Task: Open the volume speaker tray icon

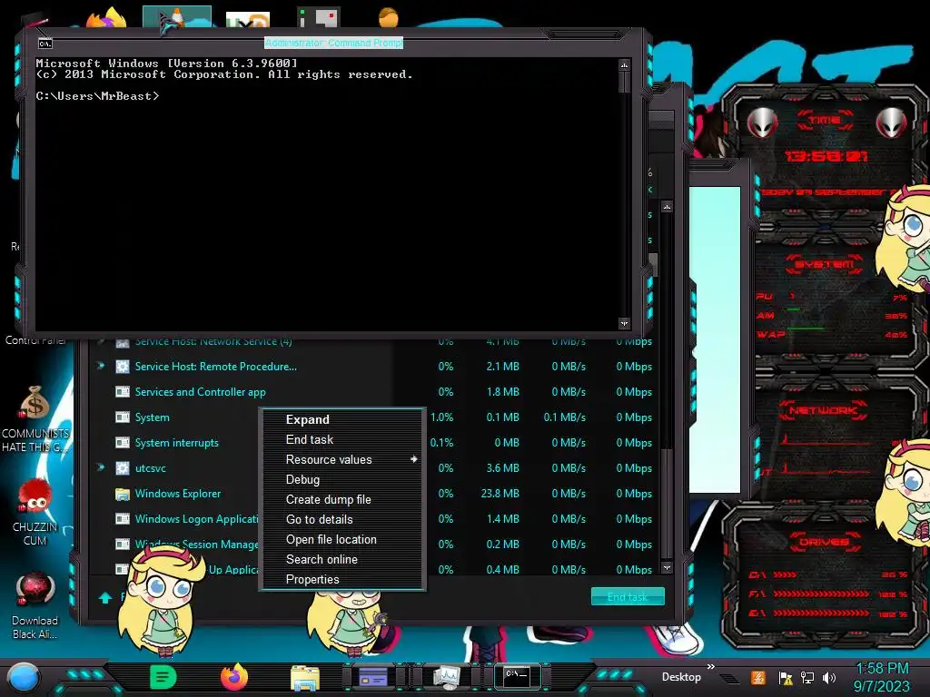Action: click(828, 677)
